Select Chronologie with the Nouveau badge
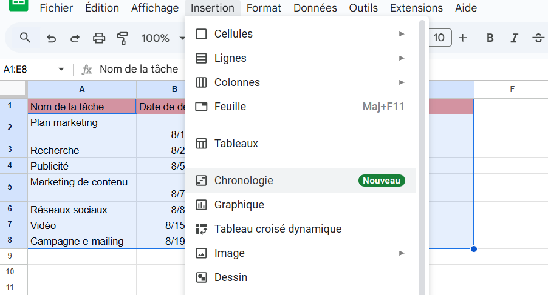 tap(301, 181)
